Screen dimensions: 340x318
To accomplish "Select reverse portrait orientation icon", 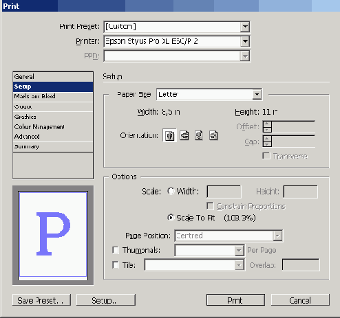I will pyautogui.click(x=199, y=135).
